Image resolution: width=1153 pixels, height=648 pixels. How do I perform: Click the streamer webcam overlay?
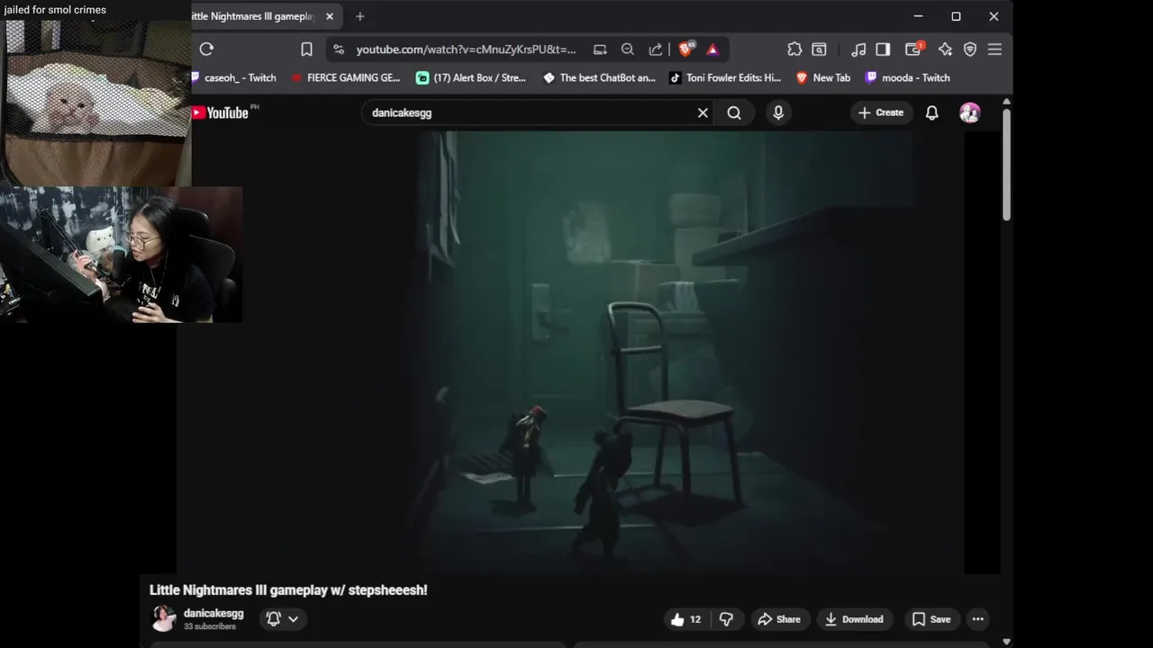click(121, 255)
